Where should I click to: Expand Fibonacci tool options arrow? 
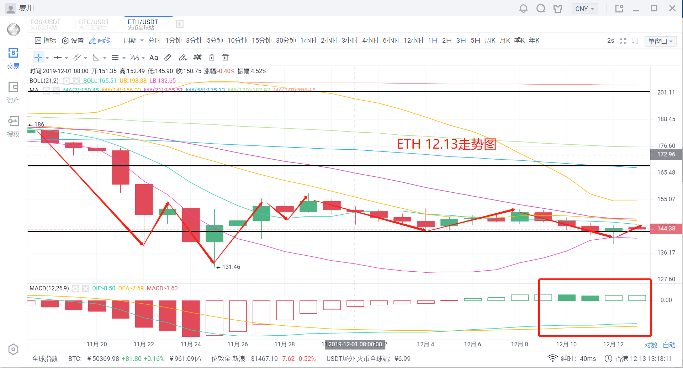coord(124,58)
